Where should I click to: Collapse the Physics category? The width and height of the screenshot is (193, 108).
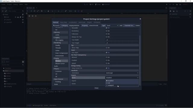point(54,69)
